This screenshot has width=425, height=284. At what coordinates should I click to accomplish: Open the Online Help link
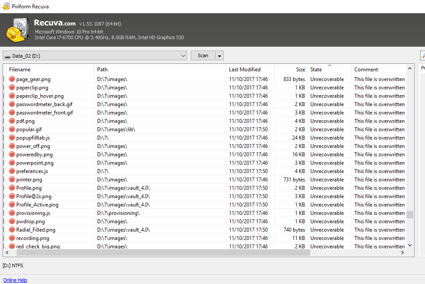[x=15, y=280]
